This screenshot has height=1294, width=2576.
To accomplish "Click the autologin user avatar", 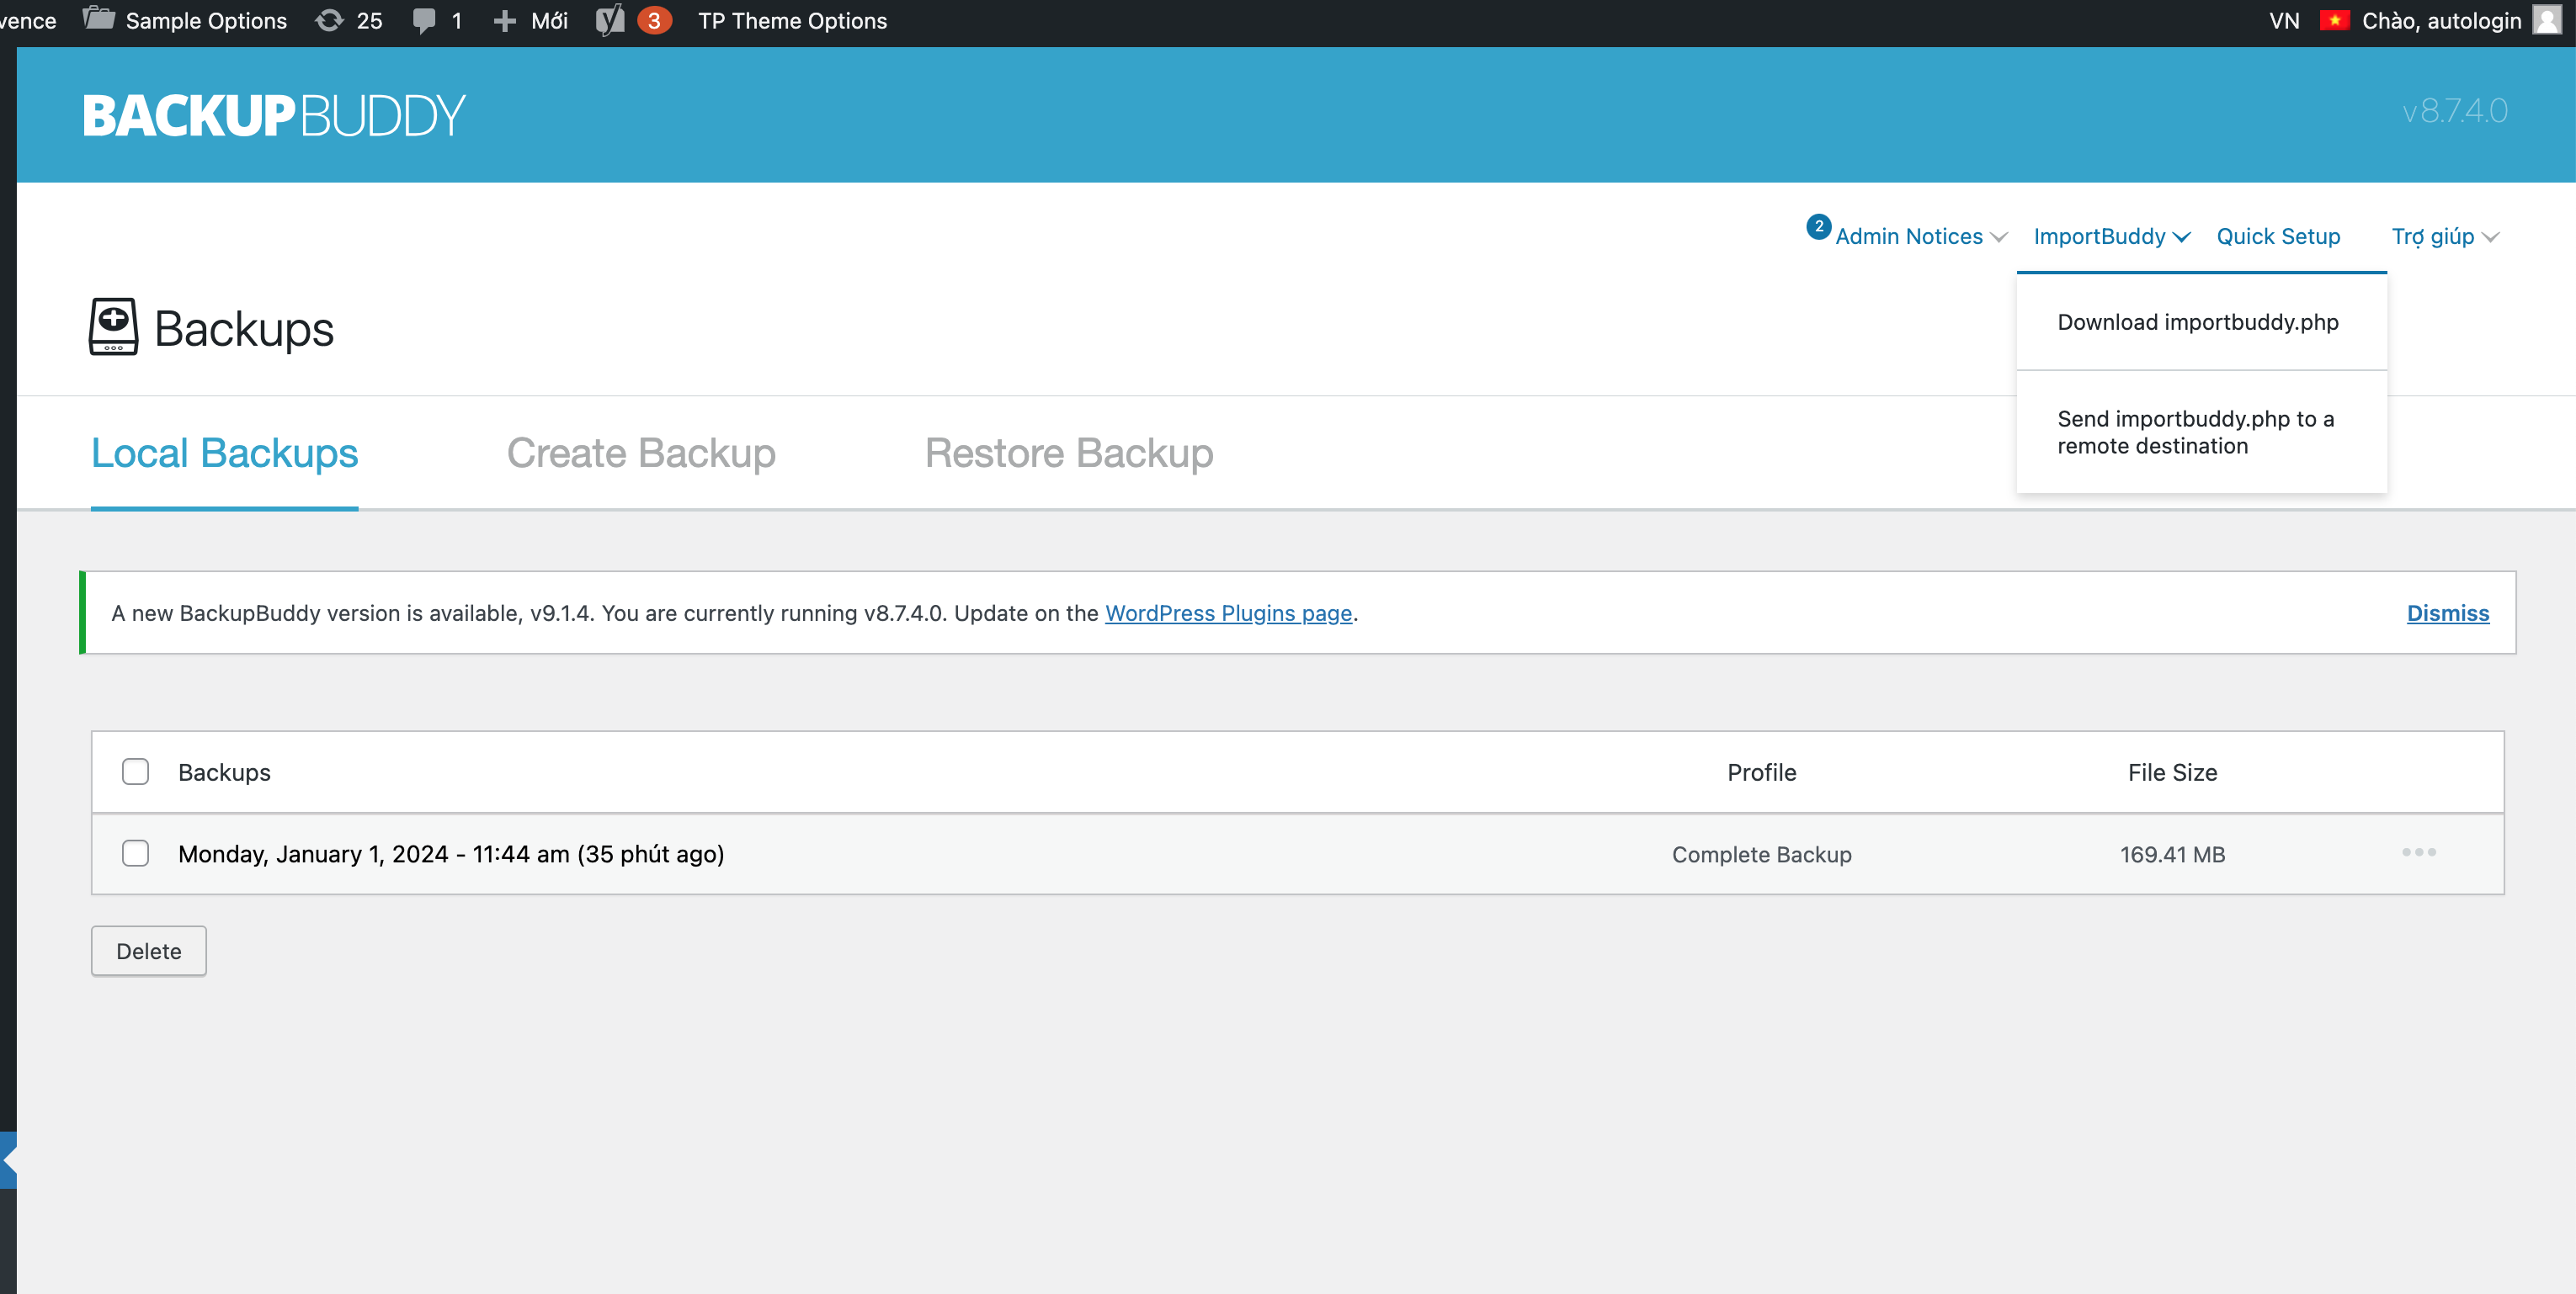I will [x=2546, y=20].
